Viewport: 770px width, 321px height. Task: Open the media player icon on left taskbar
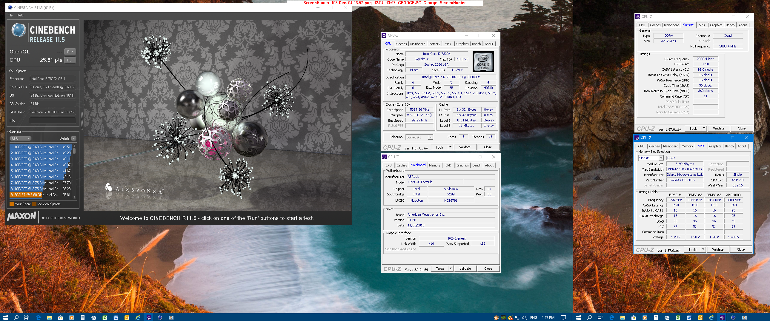(71, 317)
